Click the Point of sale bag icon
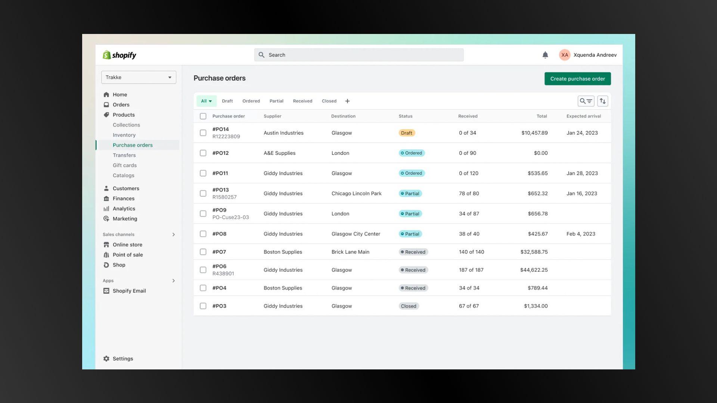Screen dimensions: 717x403 [x=106, y=255]
